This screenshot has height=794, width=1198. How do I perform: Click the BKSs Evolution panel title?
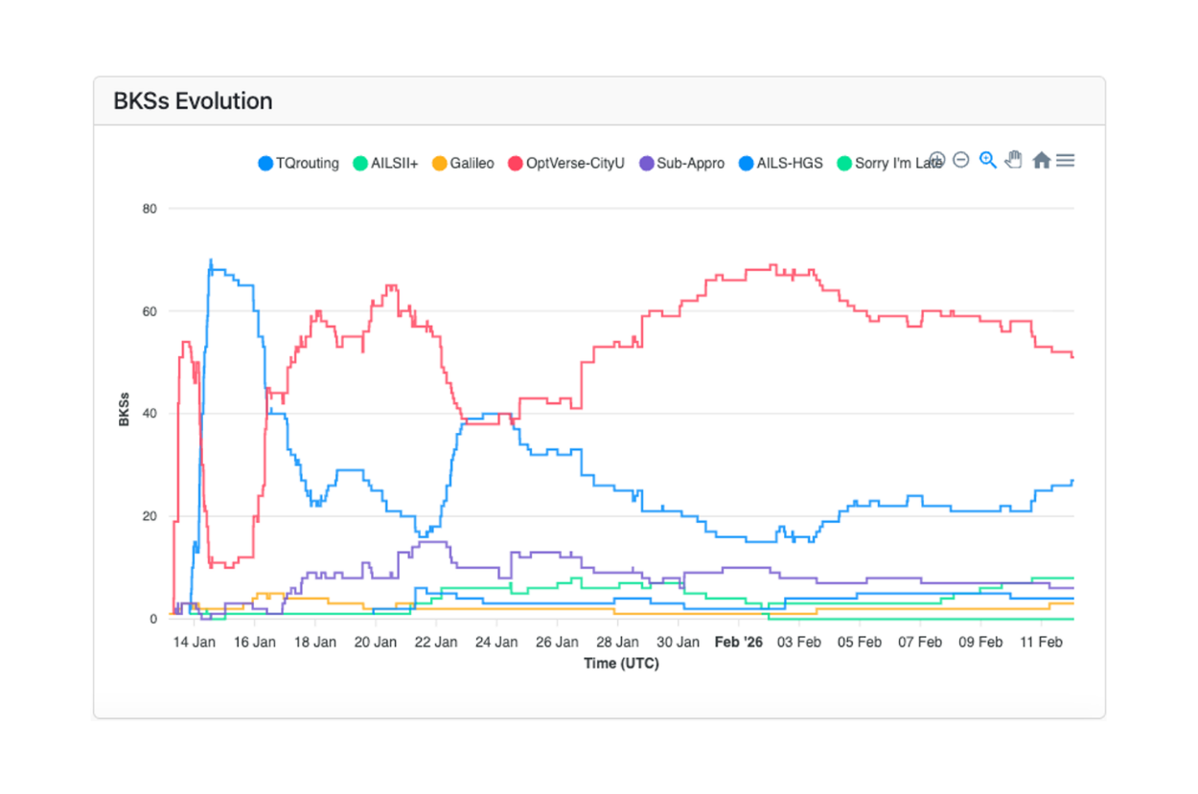point(193,101)
